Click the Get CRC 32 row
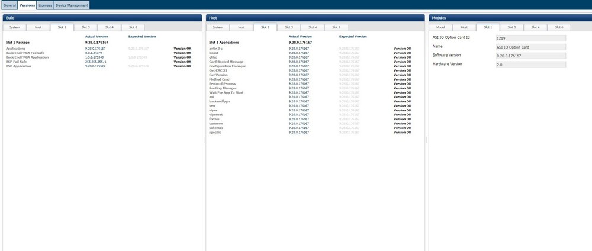This screenshot has height=251, width=592. point(310,70)
